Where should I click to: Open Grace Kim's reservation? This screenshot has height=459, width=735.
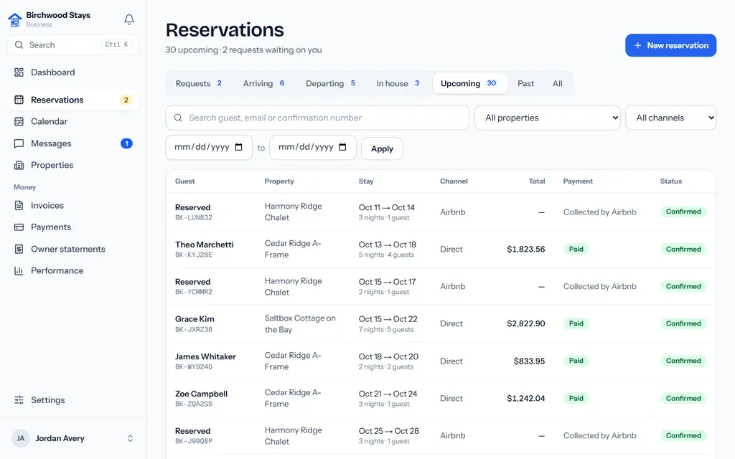[x=195, y=319]
